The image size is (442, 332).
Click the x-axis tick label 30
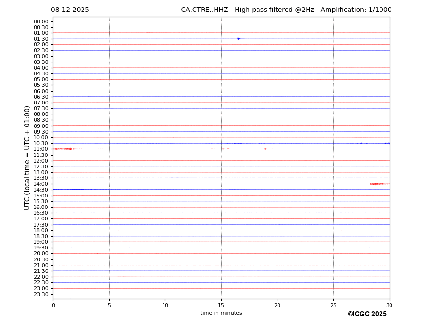pos(389,305)
